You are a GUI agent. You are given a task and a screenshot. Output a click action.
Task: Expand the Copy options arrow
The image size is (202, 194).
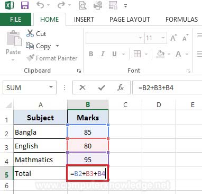coord(57,46)
